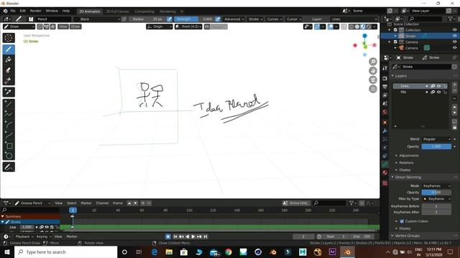This screenshot has height=258, width=460.
Task: Hide the Fills layer with eye icon
Action: tap(439, 92)
